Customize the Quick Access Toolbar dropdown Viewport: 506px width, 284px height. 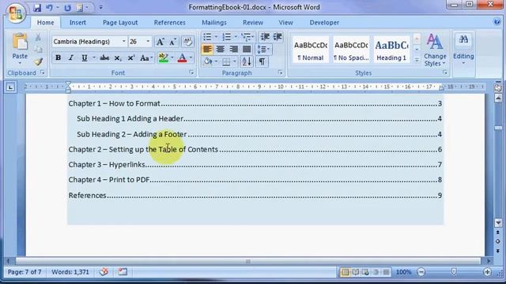(100, 8)
